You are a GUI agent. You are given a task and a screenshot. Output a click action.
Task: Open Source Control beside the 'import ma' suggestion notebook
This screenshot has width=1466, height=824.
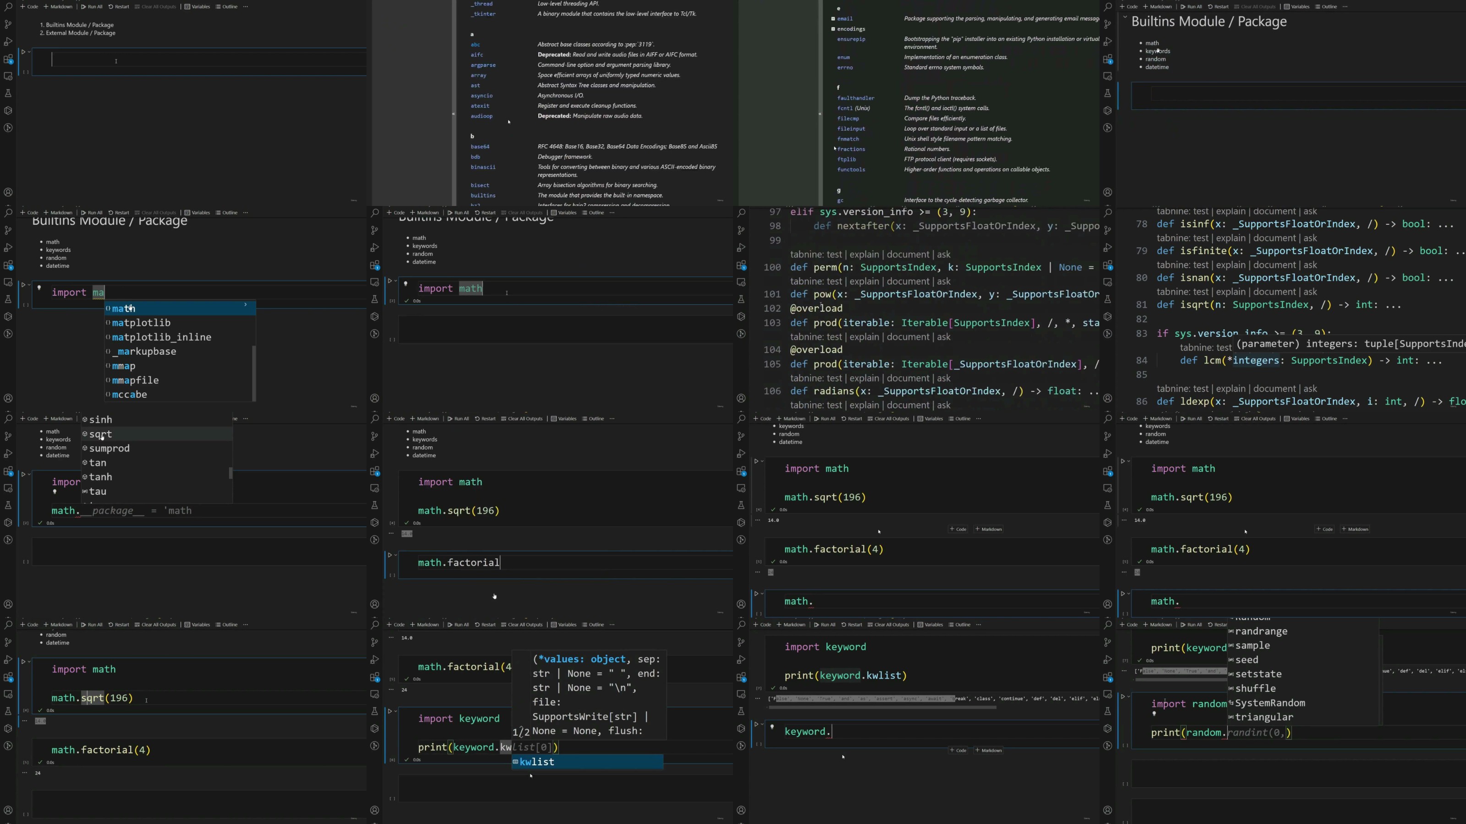tap(8, 230)
